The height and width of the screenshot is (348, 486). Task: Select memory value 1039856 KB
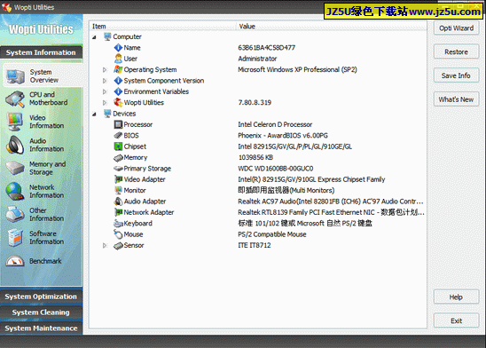[255, 157]
